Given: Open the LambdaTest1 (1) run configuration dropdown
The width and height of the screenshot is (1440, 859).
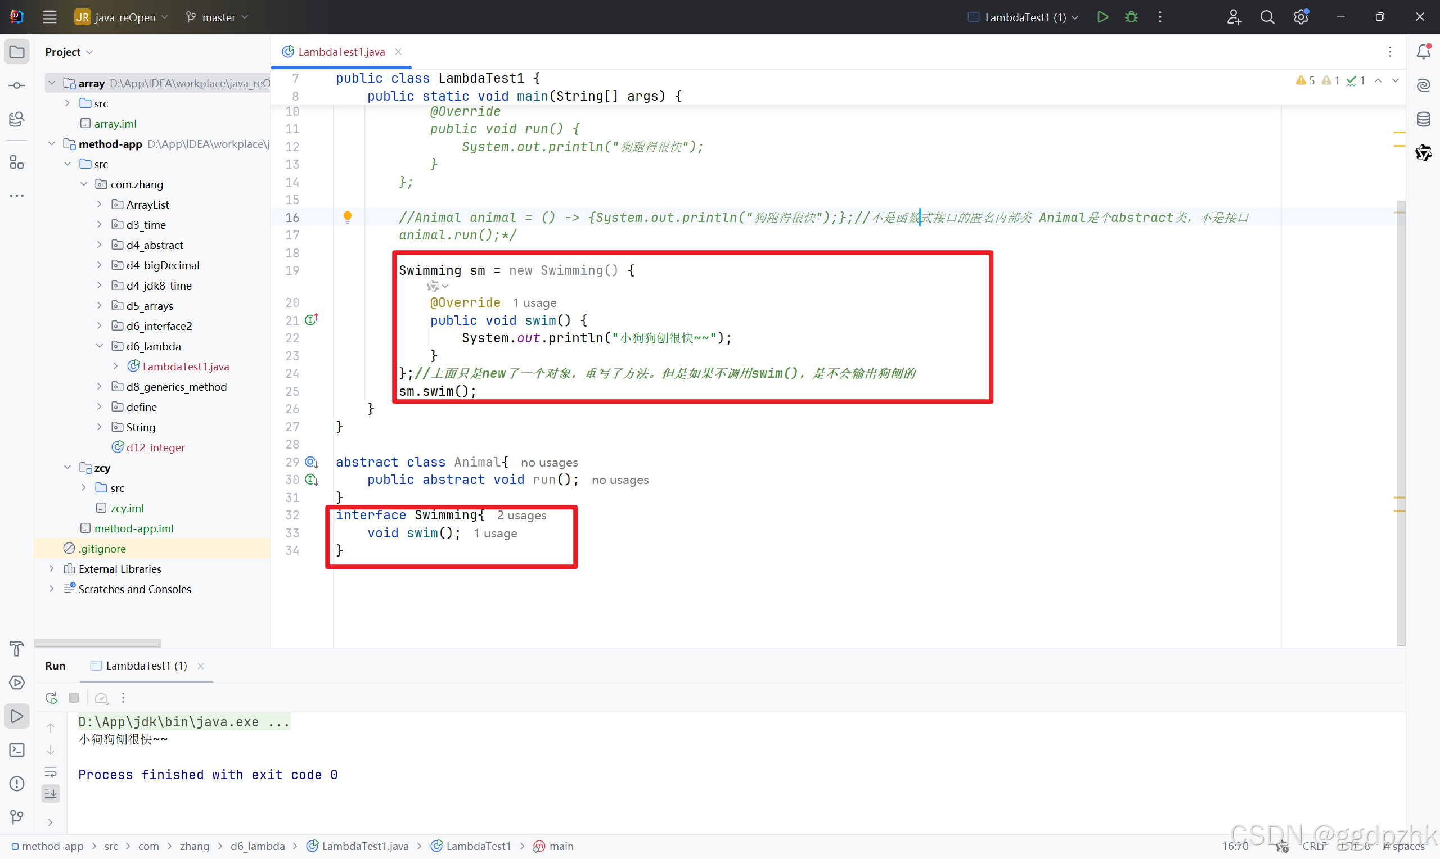Looking at the screenshot, I should coord(1024,17).
